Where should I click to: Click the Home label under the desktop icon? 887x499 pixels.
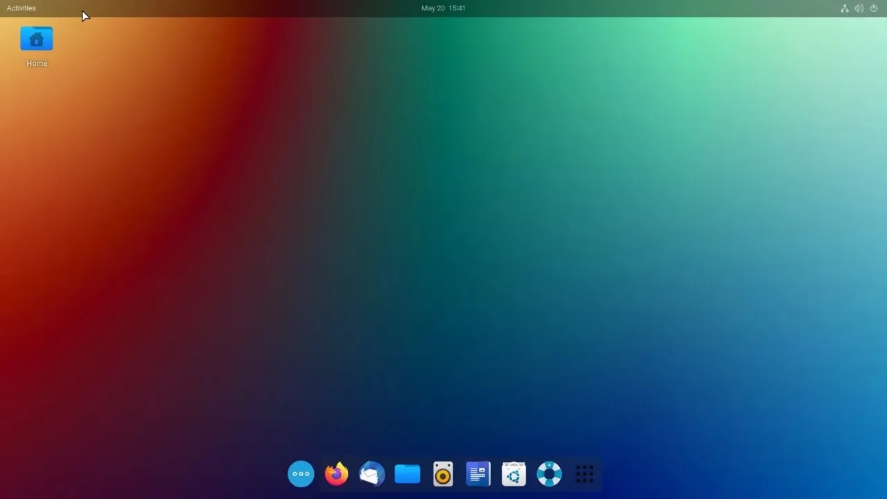point(36,63)
